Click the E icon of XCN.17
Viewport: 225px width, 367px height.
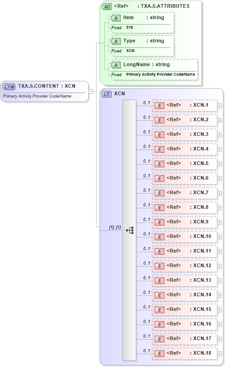pyautogui.click(x=159, y=339)
